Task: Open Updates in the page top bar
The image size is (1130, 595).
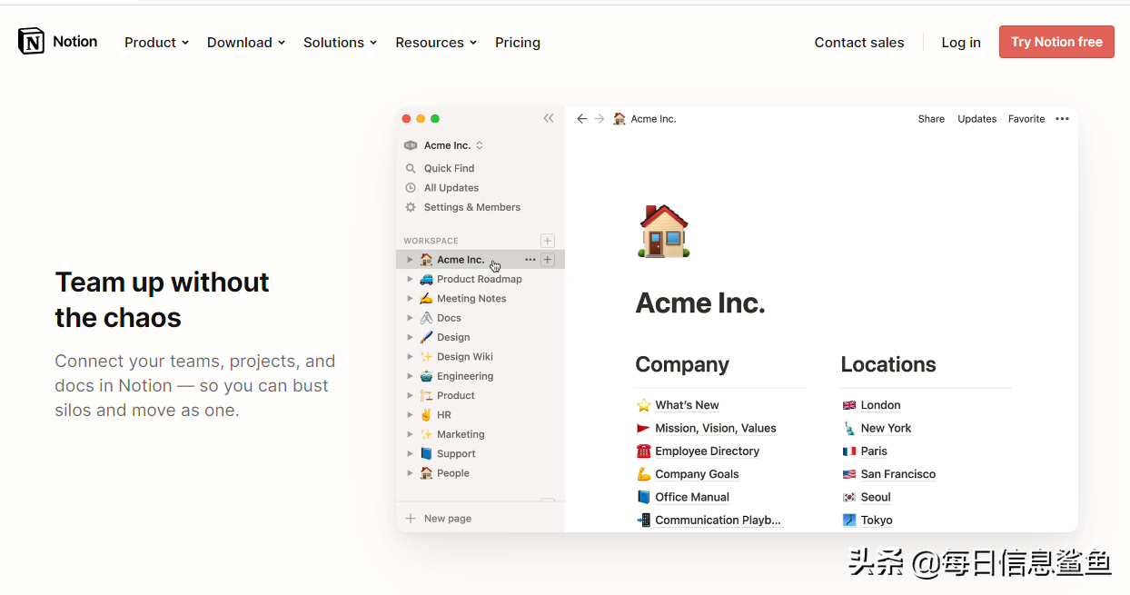Action: click(x=977, y=119)
